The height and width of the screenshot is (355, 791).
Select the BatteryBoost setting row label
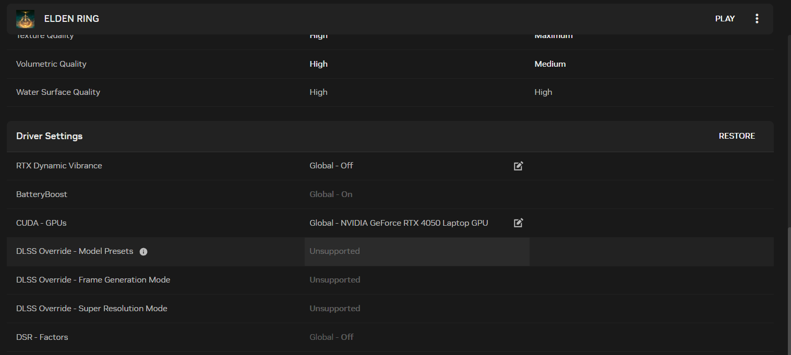(42, 194)
